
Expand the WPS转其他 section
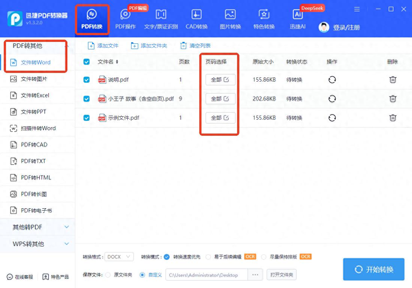(37, 244)
